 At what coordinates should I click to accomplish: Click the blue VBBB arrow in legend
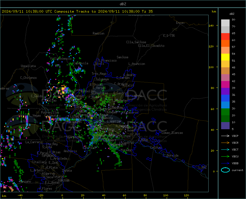click(225, 163)
